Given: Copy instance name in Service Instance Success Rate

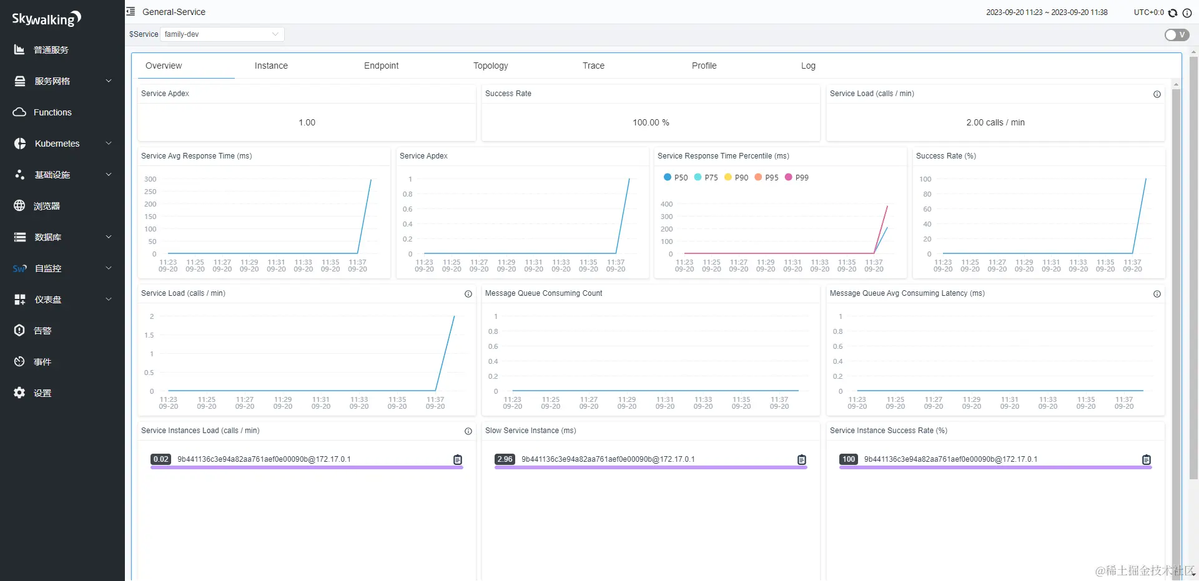Looking at the screenshot, I should coord(1147,460).
